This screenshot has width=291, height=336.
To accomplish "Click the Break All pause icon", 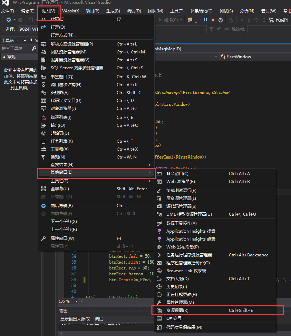I will [205, 20].
